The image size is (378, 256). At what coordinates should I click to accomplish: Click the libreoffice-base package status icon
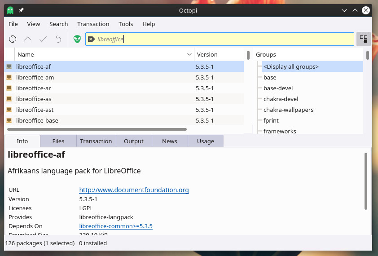click(x=9, y=120)
